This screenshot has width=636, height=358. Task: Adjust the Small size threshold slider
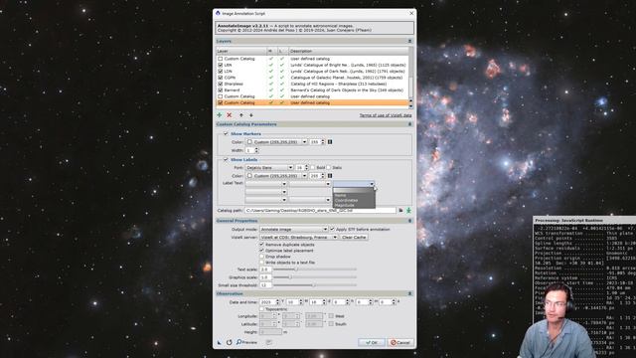pos(315,285)
